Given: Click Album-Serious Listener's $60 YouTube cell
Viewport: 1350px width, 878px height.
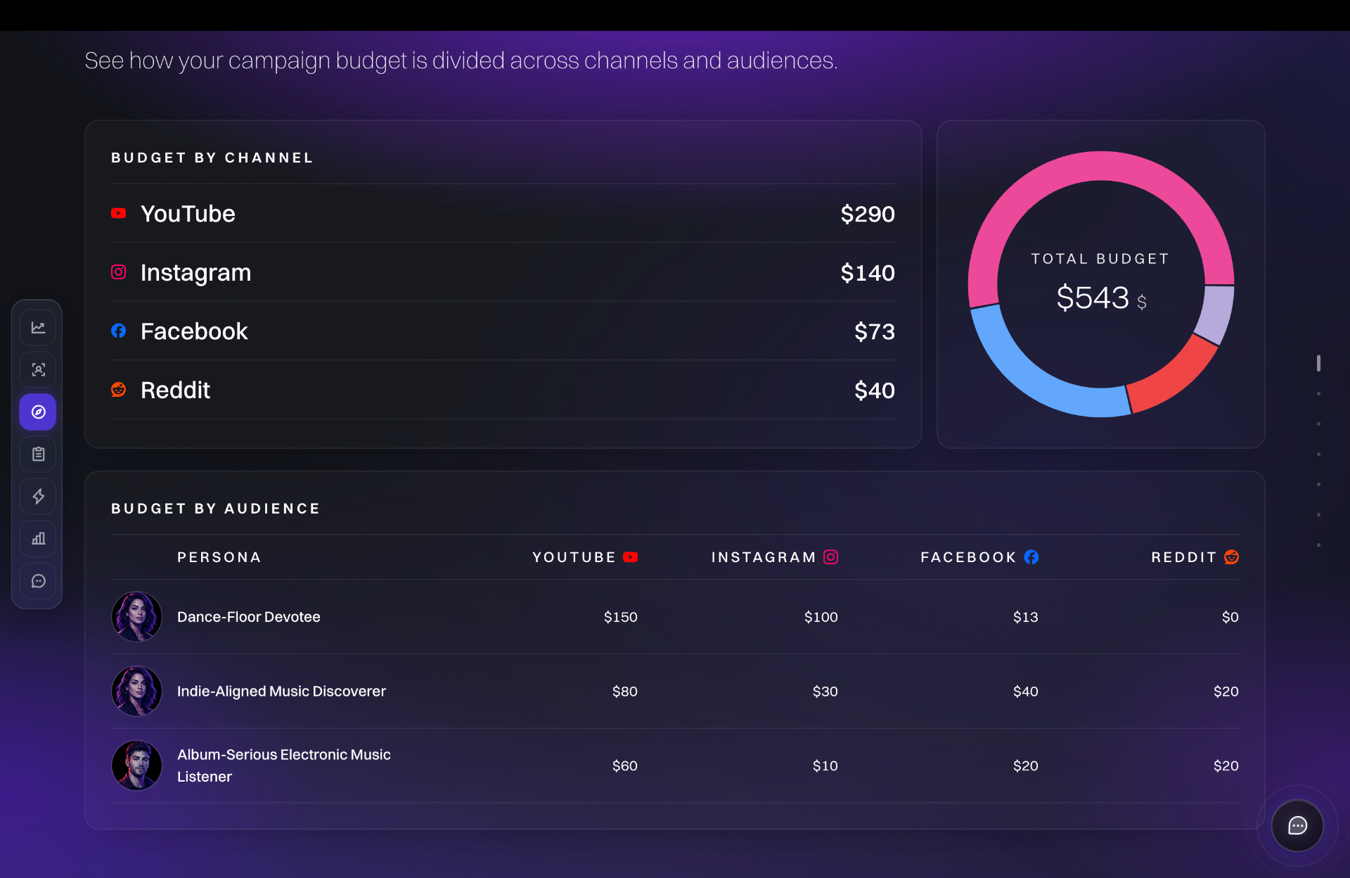Looking at the screenshot, I should [625, 765].
